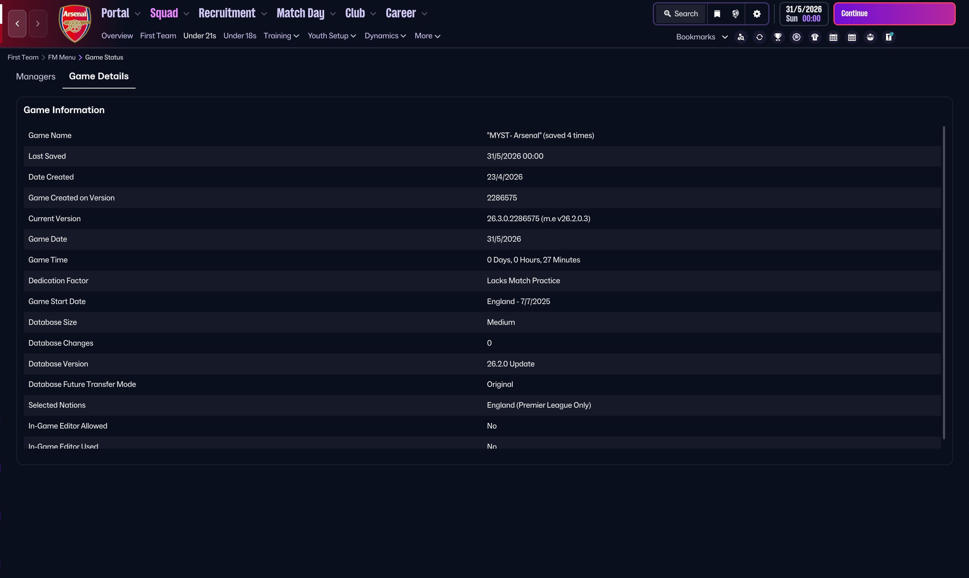Click the circular arrows bookmark icon
The width and height of the screenshot is (969, 578).
coord(759,37)
